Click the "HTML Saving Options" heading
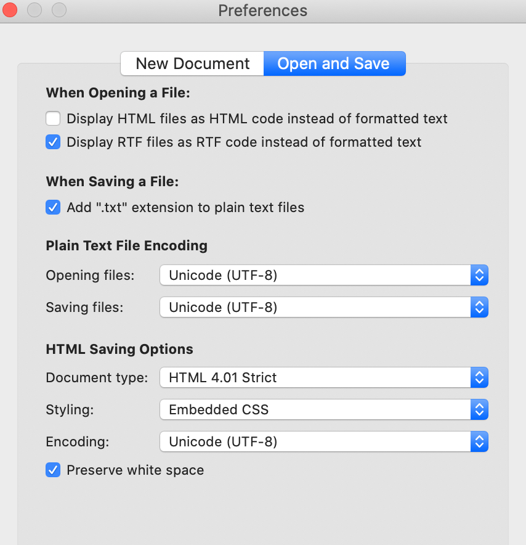Image resolution: width=526 pixels, height=545 pixels. 119,349
